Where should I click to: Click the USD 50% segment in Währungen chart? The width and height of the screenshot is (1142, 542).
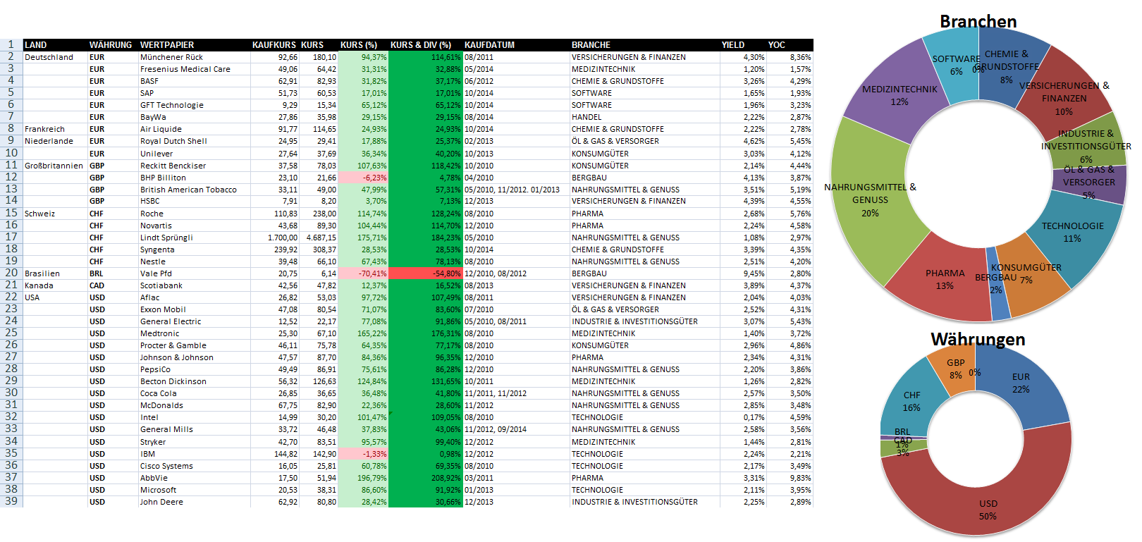[x=987, y=509]
